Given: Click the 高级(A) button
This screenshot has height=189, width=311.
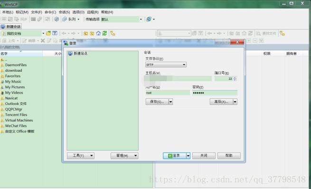Looking at the screenshot, I should (221, 102).
